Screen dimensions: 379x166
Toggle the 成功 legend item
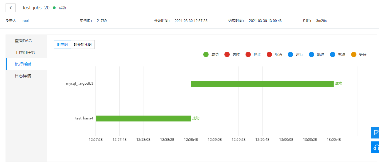point(211,54)
